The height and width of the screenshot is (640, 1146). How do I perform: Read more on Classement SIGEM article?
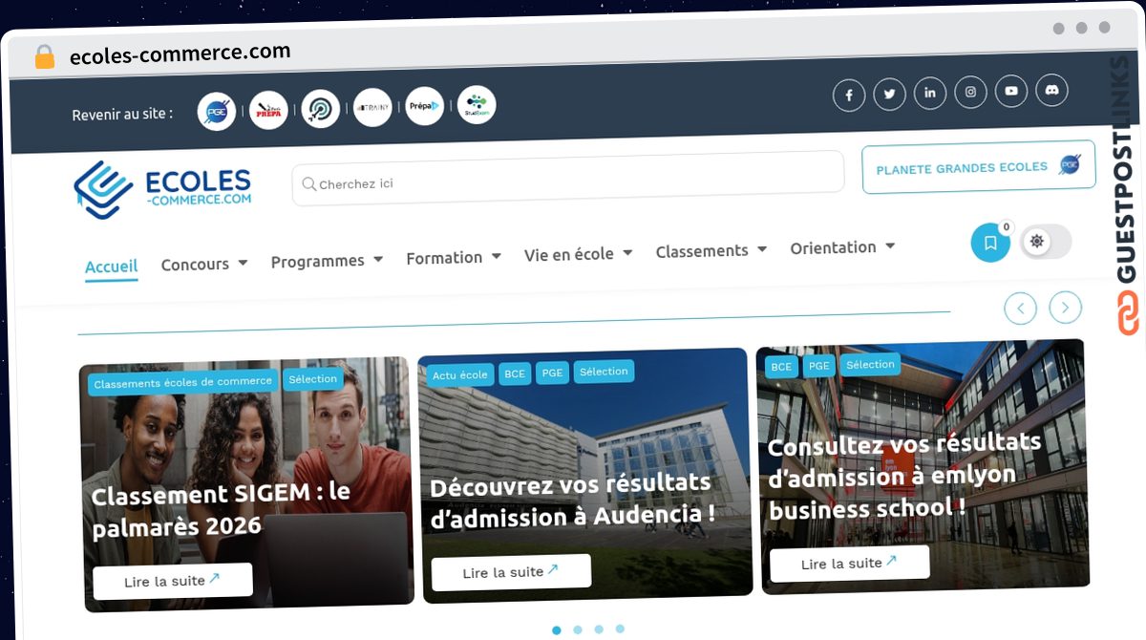click(x=173, y=581)
